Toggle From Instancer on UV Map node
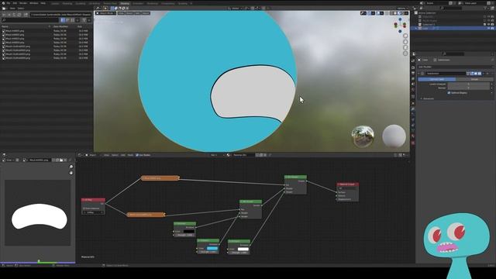 pyautogui.click(x=84, y=208)
